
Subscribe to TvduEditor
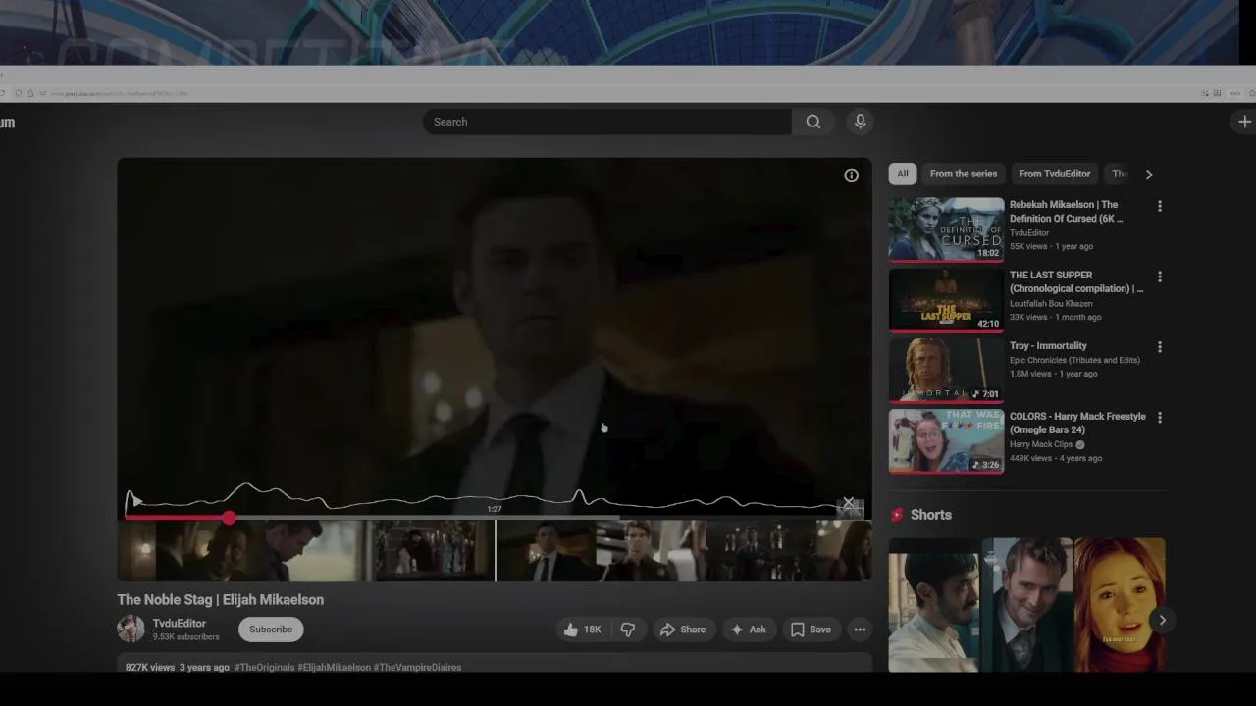(x=271, y=630)
